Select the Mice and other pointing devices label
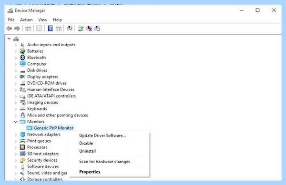 point(58,115)
